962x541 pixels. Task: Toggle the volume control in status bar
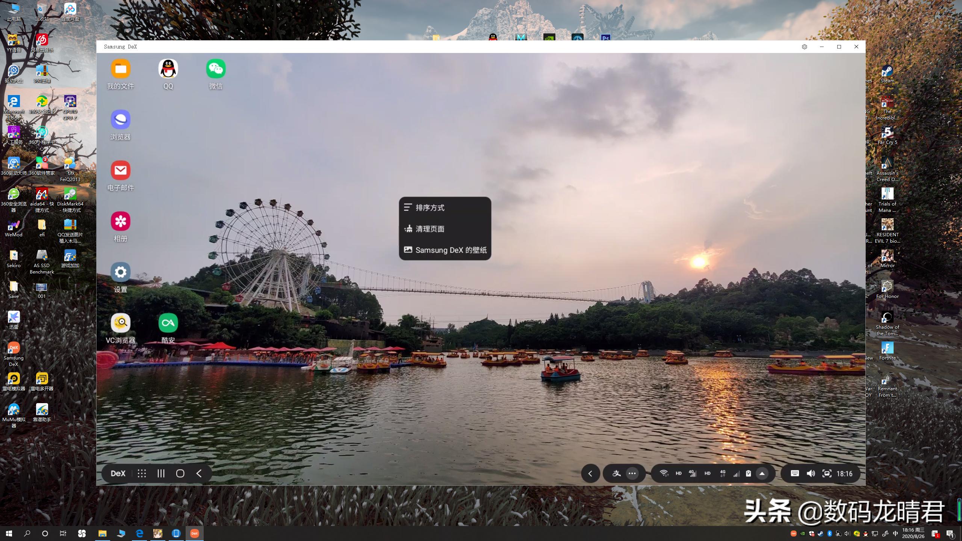[811, 473]
